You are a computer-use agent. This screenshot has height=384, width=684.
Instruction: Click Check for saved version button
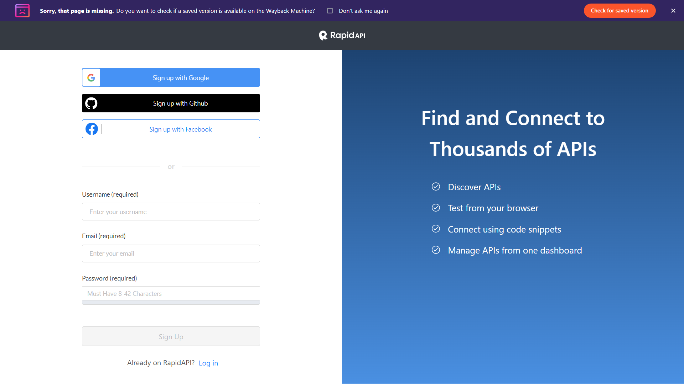(620, 11)
